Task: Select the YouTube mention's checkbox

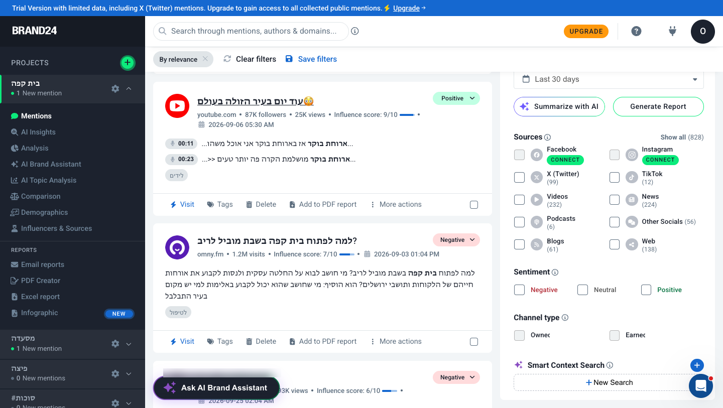Action: tap(474, 205)
